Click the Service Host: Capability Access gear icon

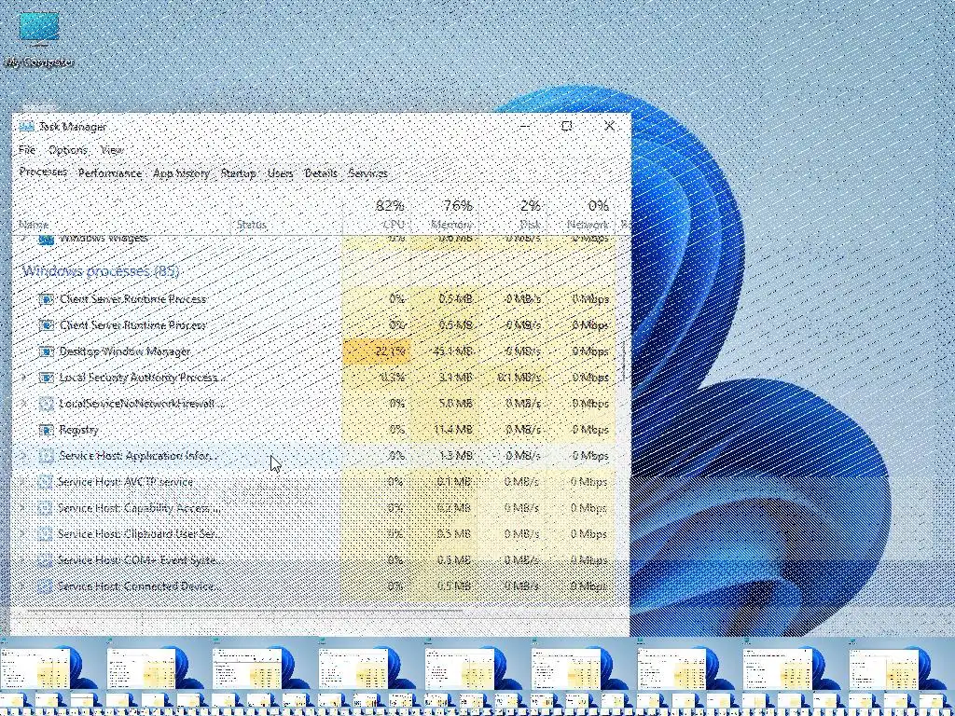[45, 508]
